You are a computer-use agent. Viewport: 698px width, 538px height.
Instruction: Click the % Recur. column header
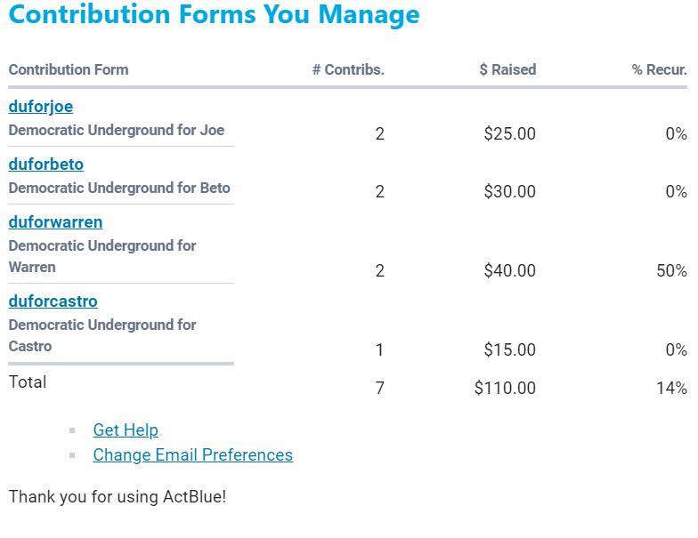pos(659,69)
